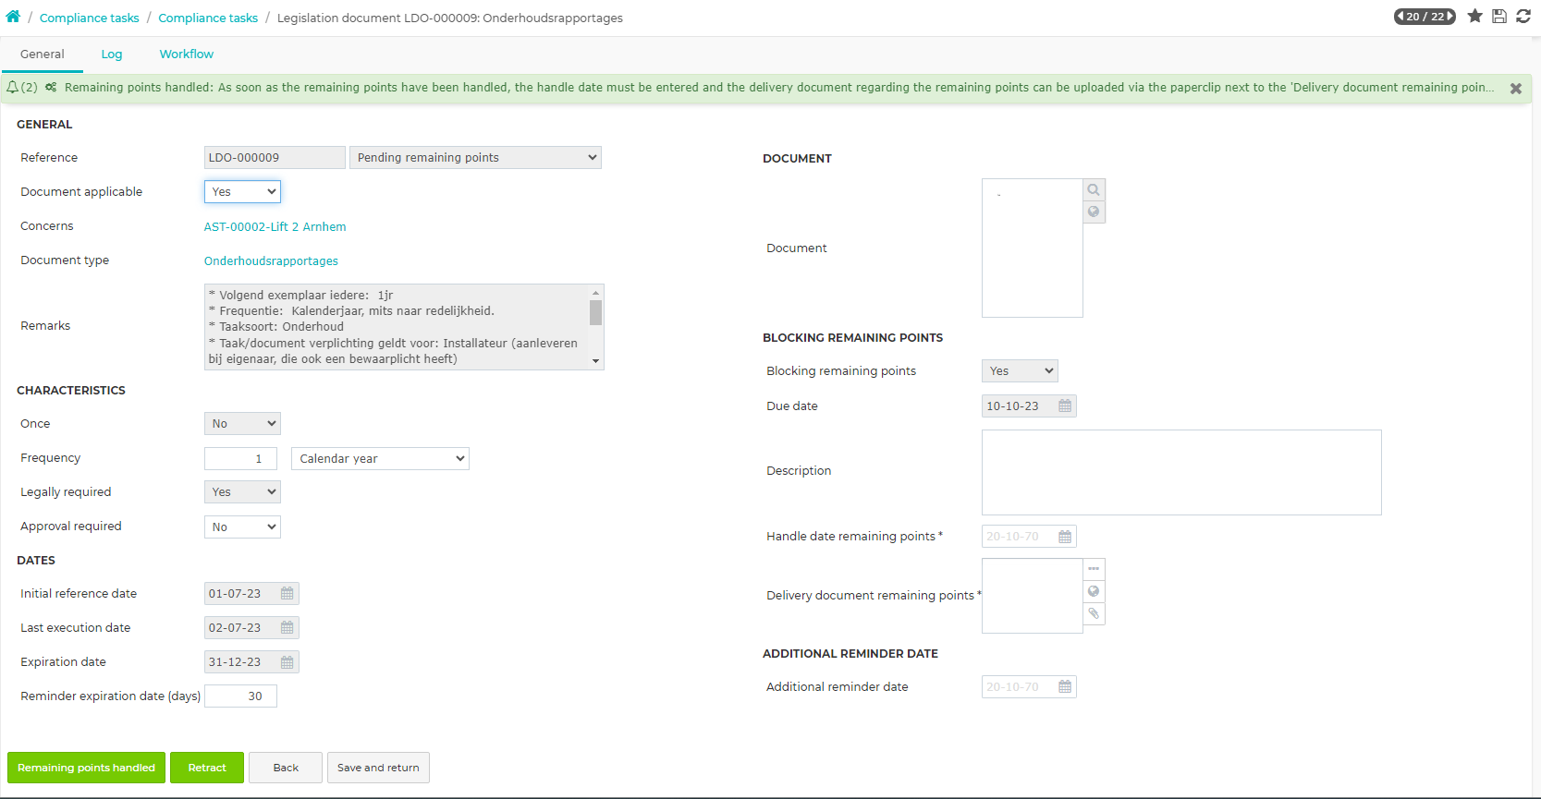This screenshot has height=799, width=1541.
Task: Open the Calendar year frequency dropdown
Action: click(380, 459)
